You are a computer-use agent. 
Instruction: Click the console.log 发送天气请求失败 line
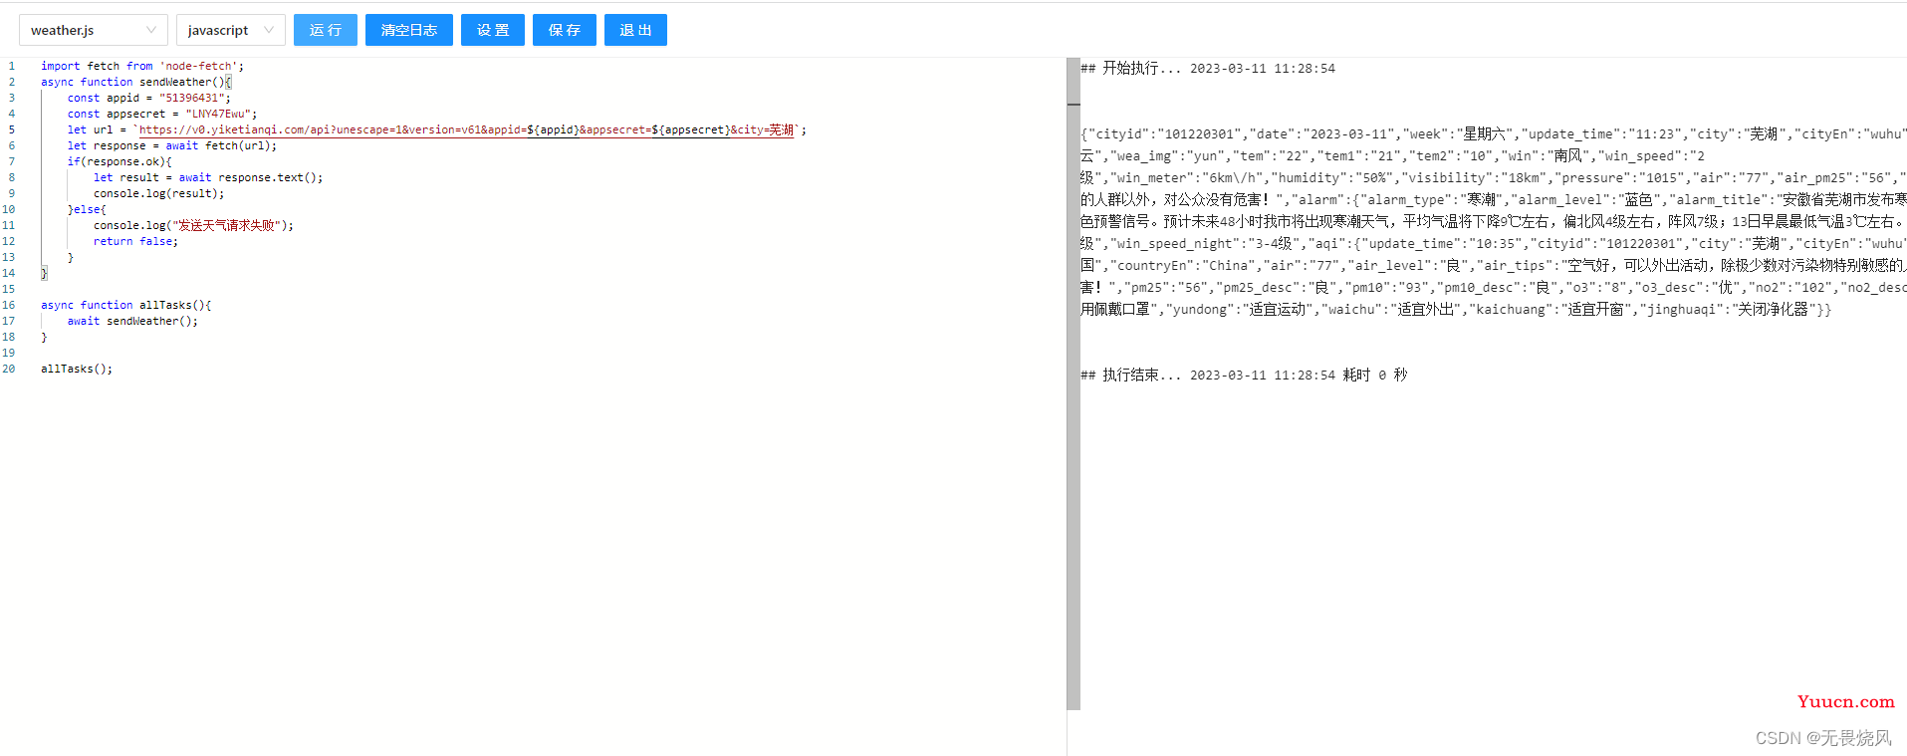194,225
